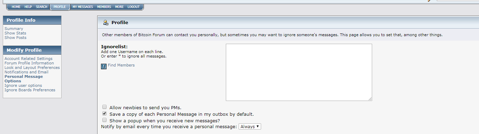Click LOGOUT in the navigation bar
The image size is (479, 134).
click(133, 7)
